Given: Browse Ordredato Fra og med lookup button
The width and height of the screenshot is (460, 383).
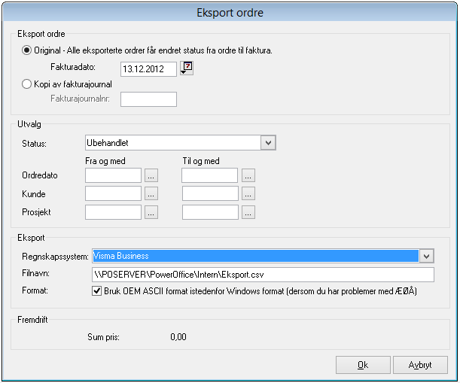Looking at the screenshot, I should (x=151, y=175).
